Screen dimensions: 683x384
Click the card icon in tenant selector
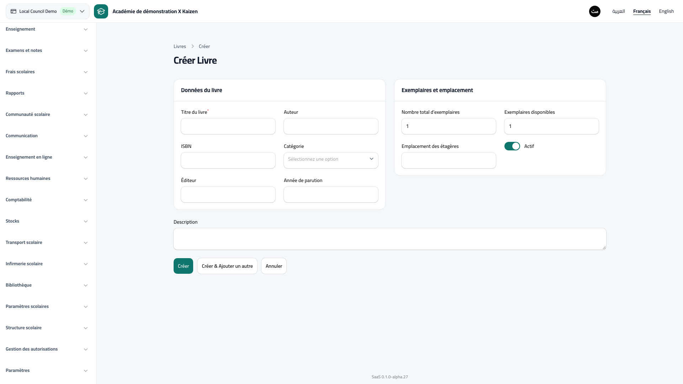[x=14, y=11]
